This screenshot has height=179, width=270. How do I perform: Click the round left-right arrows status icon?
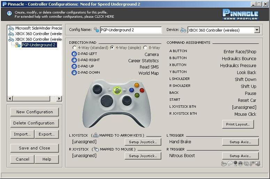pyautogui.click(x=240, y=164)
